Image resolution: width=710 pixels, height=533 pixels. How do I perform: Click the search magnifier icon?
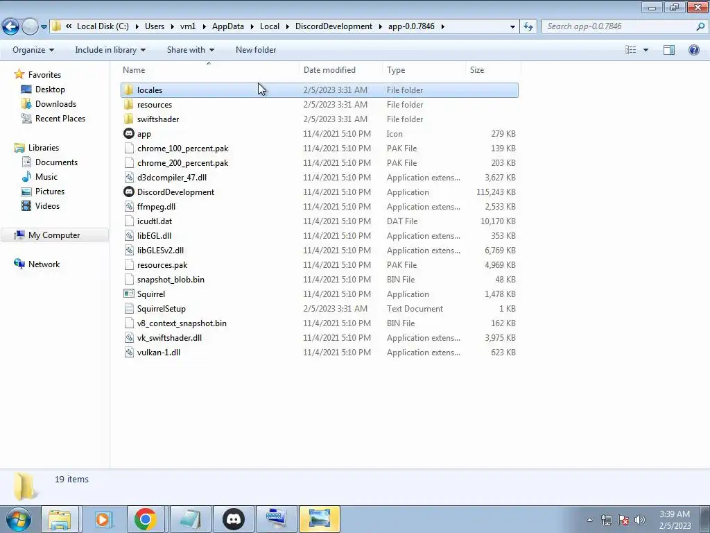click(x=700, y=26)
